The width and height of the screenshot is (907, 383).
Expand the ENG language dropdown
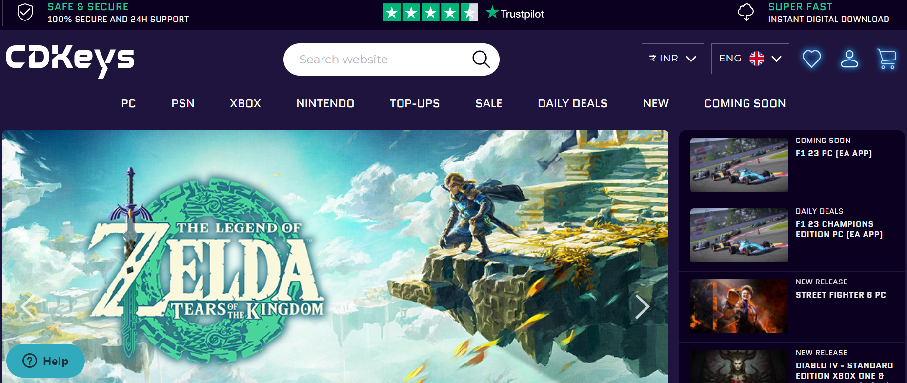pyautogui.click(x=750, y=59)
